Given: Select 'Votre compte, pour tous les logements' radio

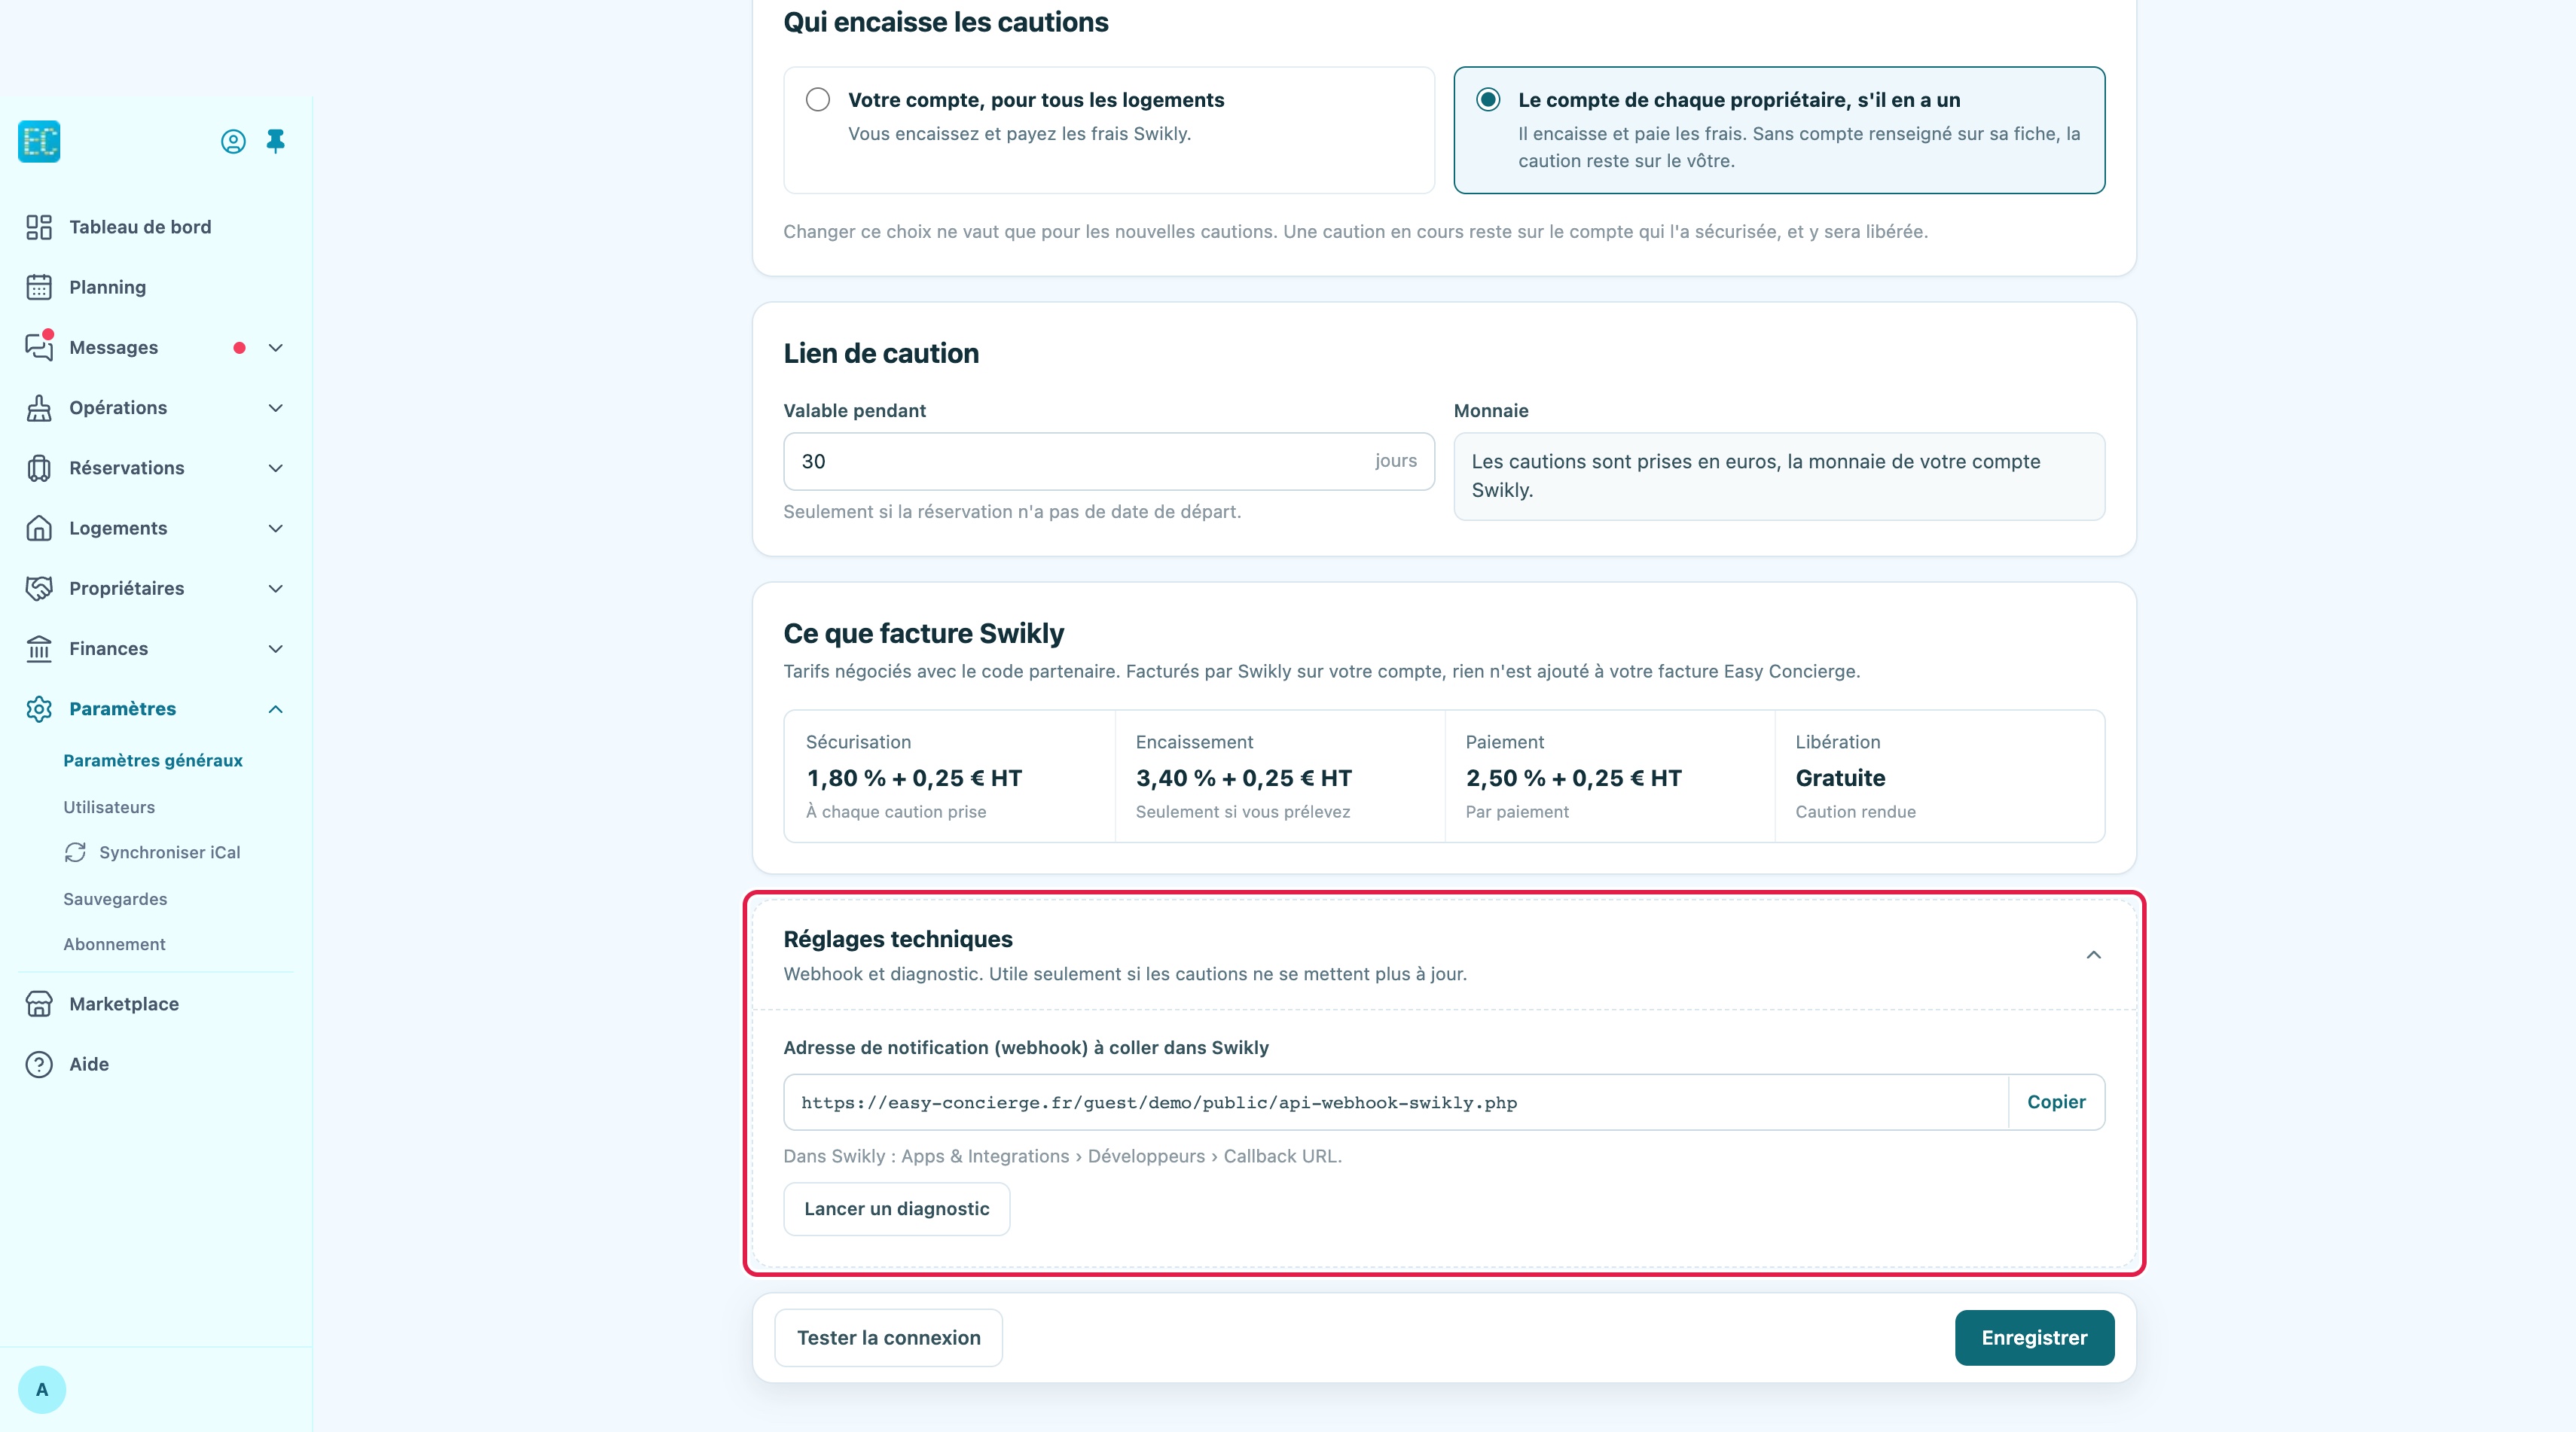Looking at the screenshot, I should click(x=818, y=100).
